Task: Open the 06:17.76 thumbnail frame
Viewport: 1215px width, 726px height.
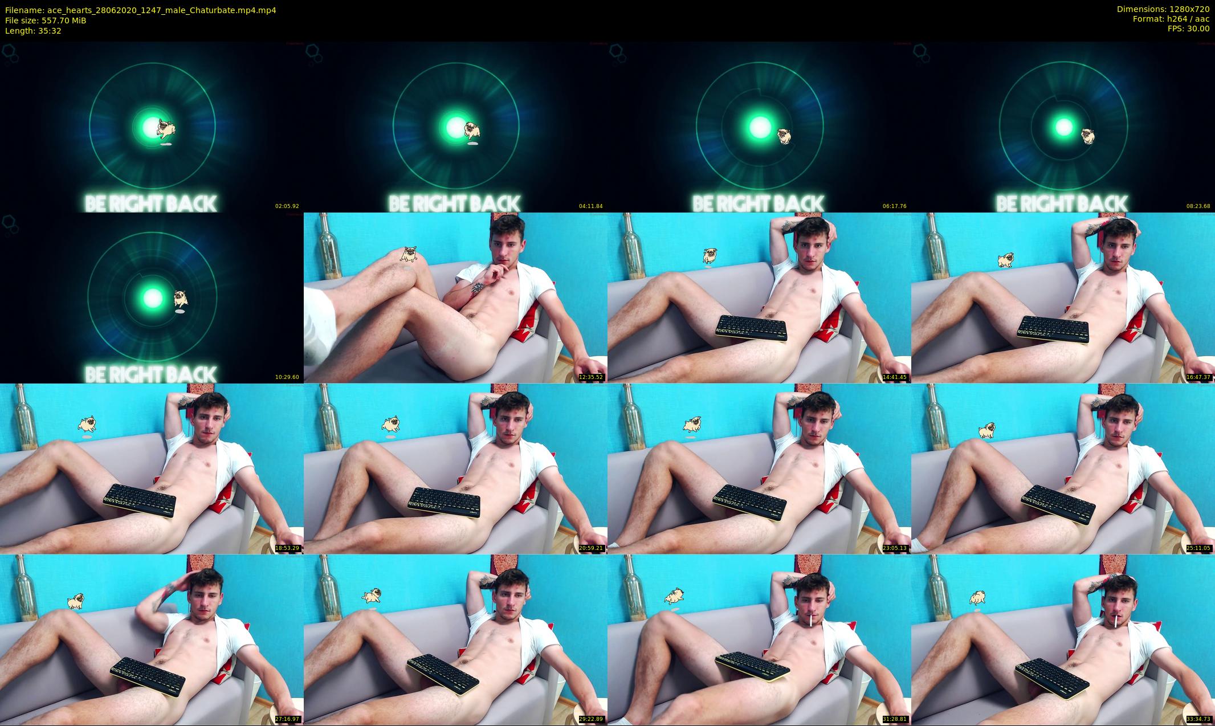Action: 759,127
